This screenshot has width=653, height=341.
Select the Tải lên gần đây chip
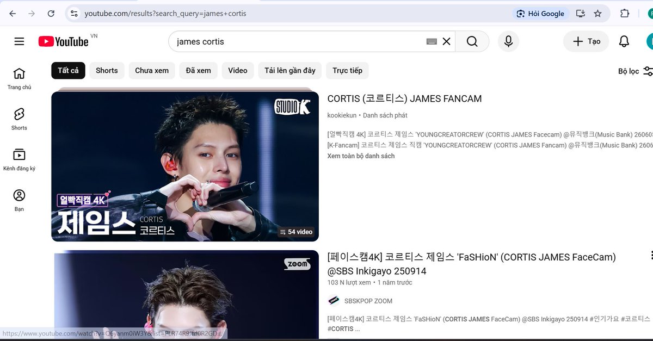click(x=290, y=71)
